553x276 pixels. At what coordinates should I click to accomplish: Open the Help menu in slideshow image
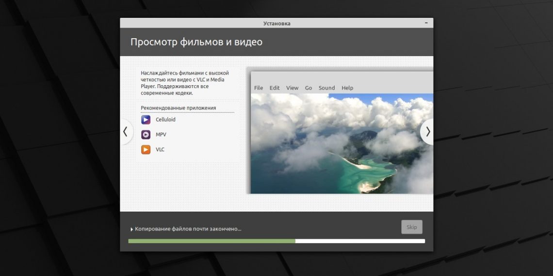pos(347,88)
